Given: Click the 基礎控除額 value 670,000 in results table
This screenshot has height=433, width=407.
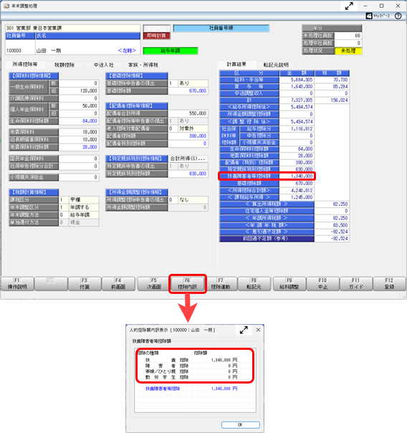Looking at the screenshot, I should [x=297, y=184].
